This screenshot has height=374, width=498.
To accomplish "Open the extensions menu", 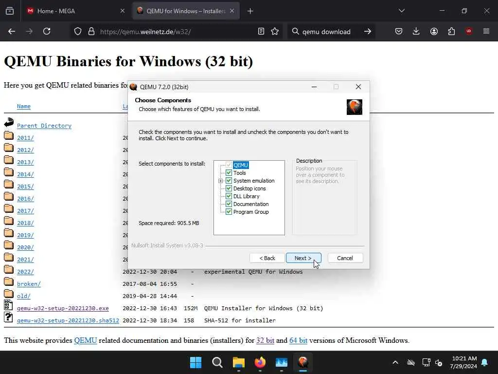I will pyautogui.click(x=451, y=32).
